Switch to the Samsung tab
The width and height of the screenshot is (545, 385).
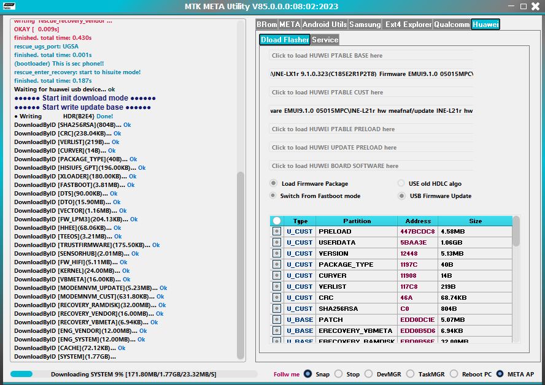point(365,25)
